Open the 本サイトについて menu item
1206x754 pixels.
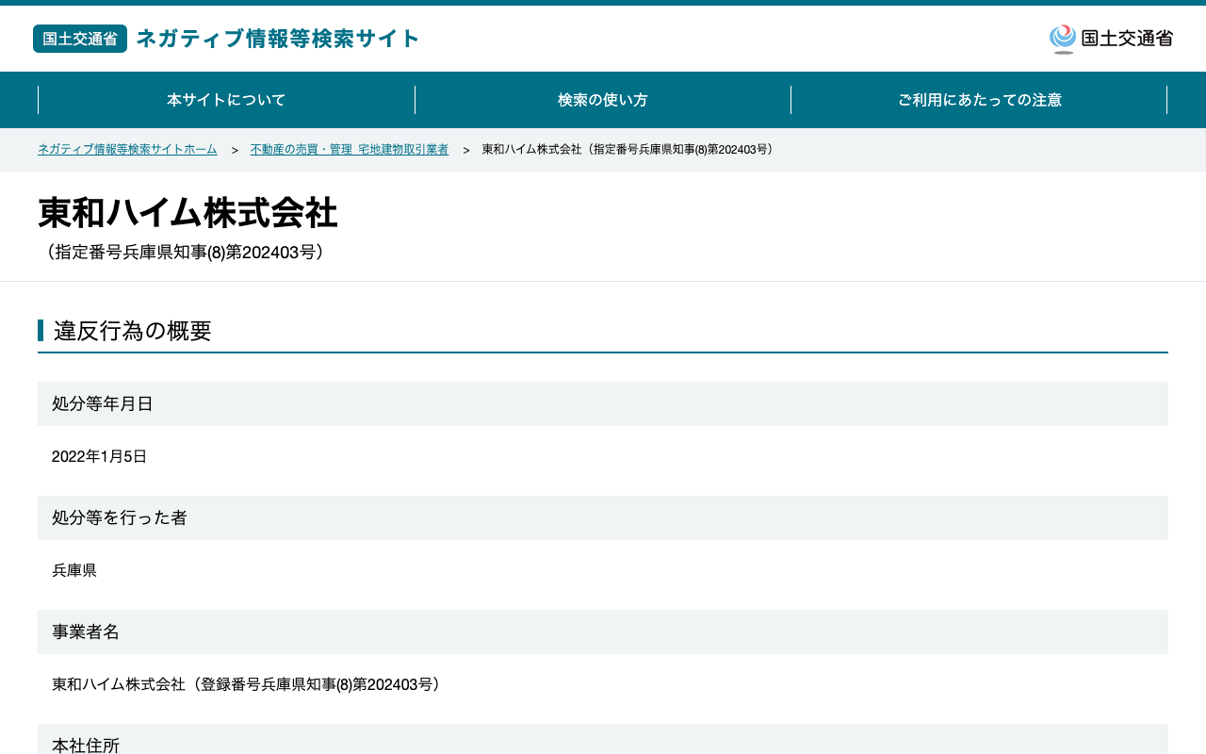[226, 100]
